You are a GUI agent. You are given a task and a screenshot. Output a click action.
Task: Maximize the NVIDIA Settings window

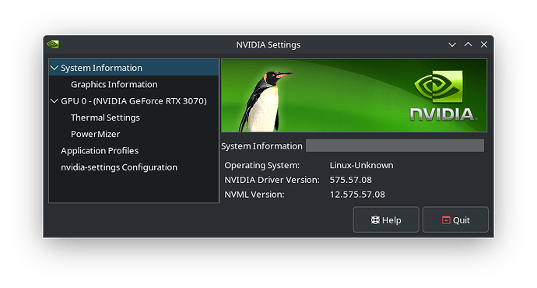[468, 44]
